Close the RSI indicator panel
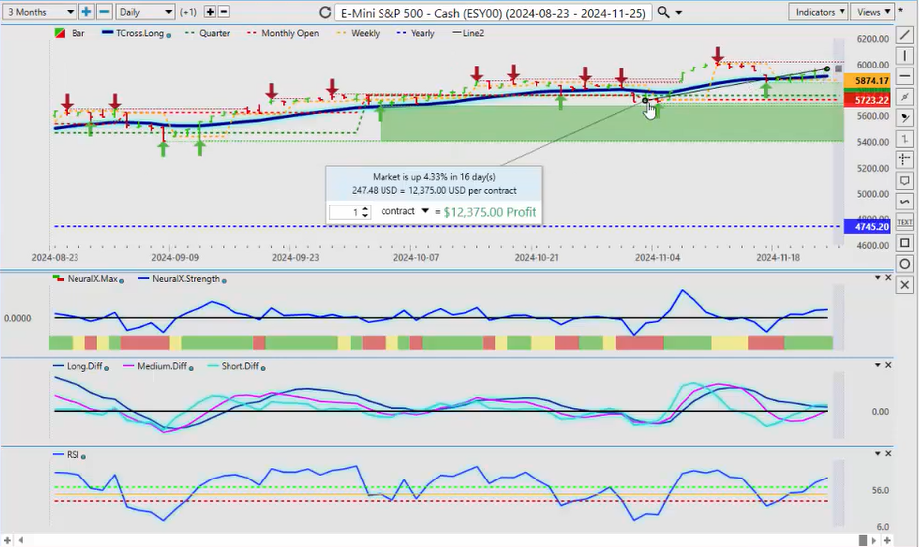 coord(888,451)
